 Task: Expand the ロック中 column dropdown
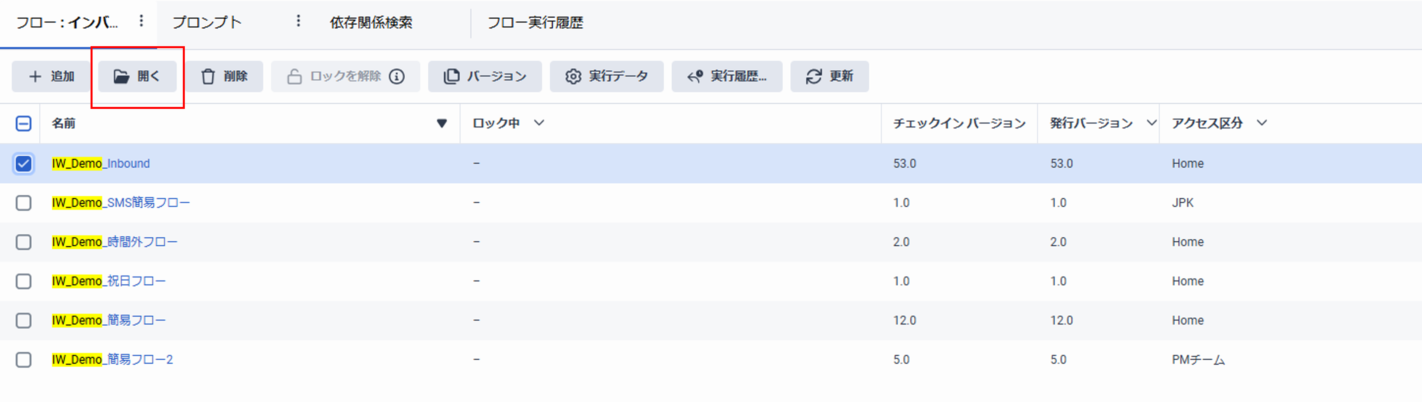pos(539,123)
